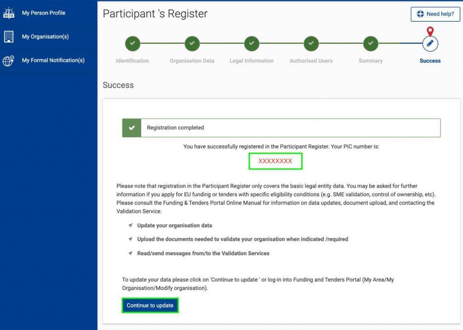
Task: Click the Need help? button
Action: pos(435,14)
